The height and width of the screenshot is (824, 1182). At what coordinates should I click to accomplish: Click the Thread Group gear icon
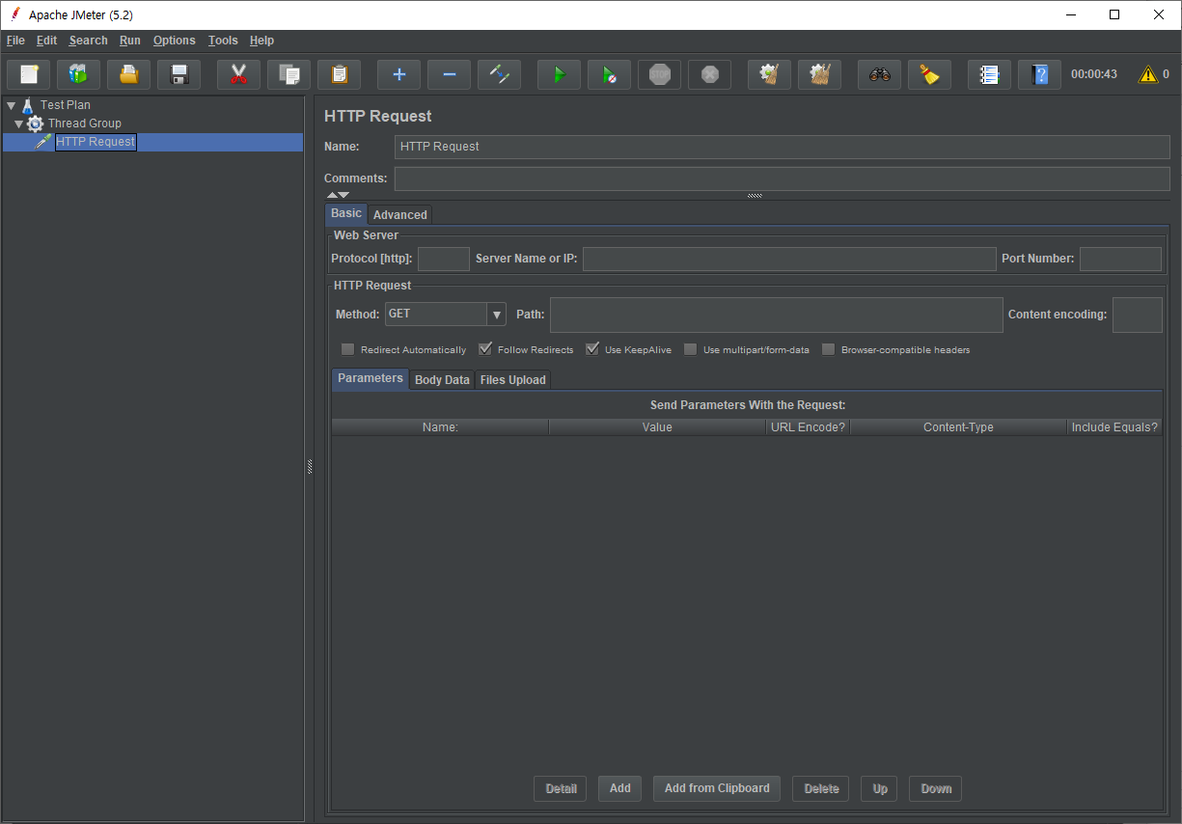(36, 124)
